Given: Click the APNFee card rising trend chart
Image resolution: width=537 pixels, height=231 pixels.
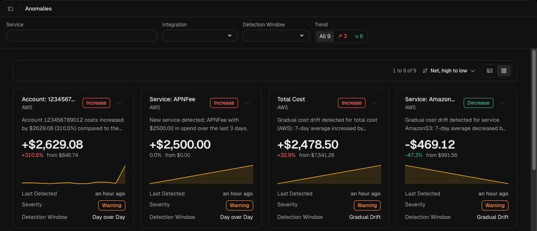Looking at the screenshot, I should [201, 175].
